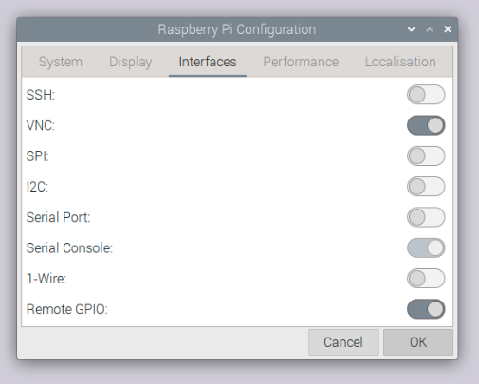Viewport: 479px width, 384px height.
Task: Enable the SSH toggle switch
Action: pyautogui.click(x=426, y=95)
